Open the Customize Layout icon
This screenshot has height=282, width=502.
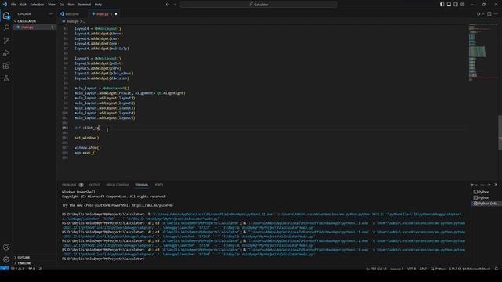[x=463, y=5]
